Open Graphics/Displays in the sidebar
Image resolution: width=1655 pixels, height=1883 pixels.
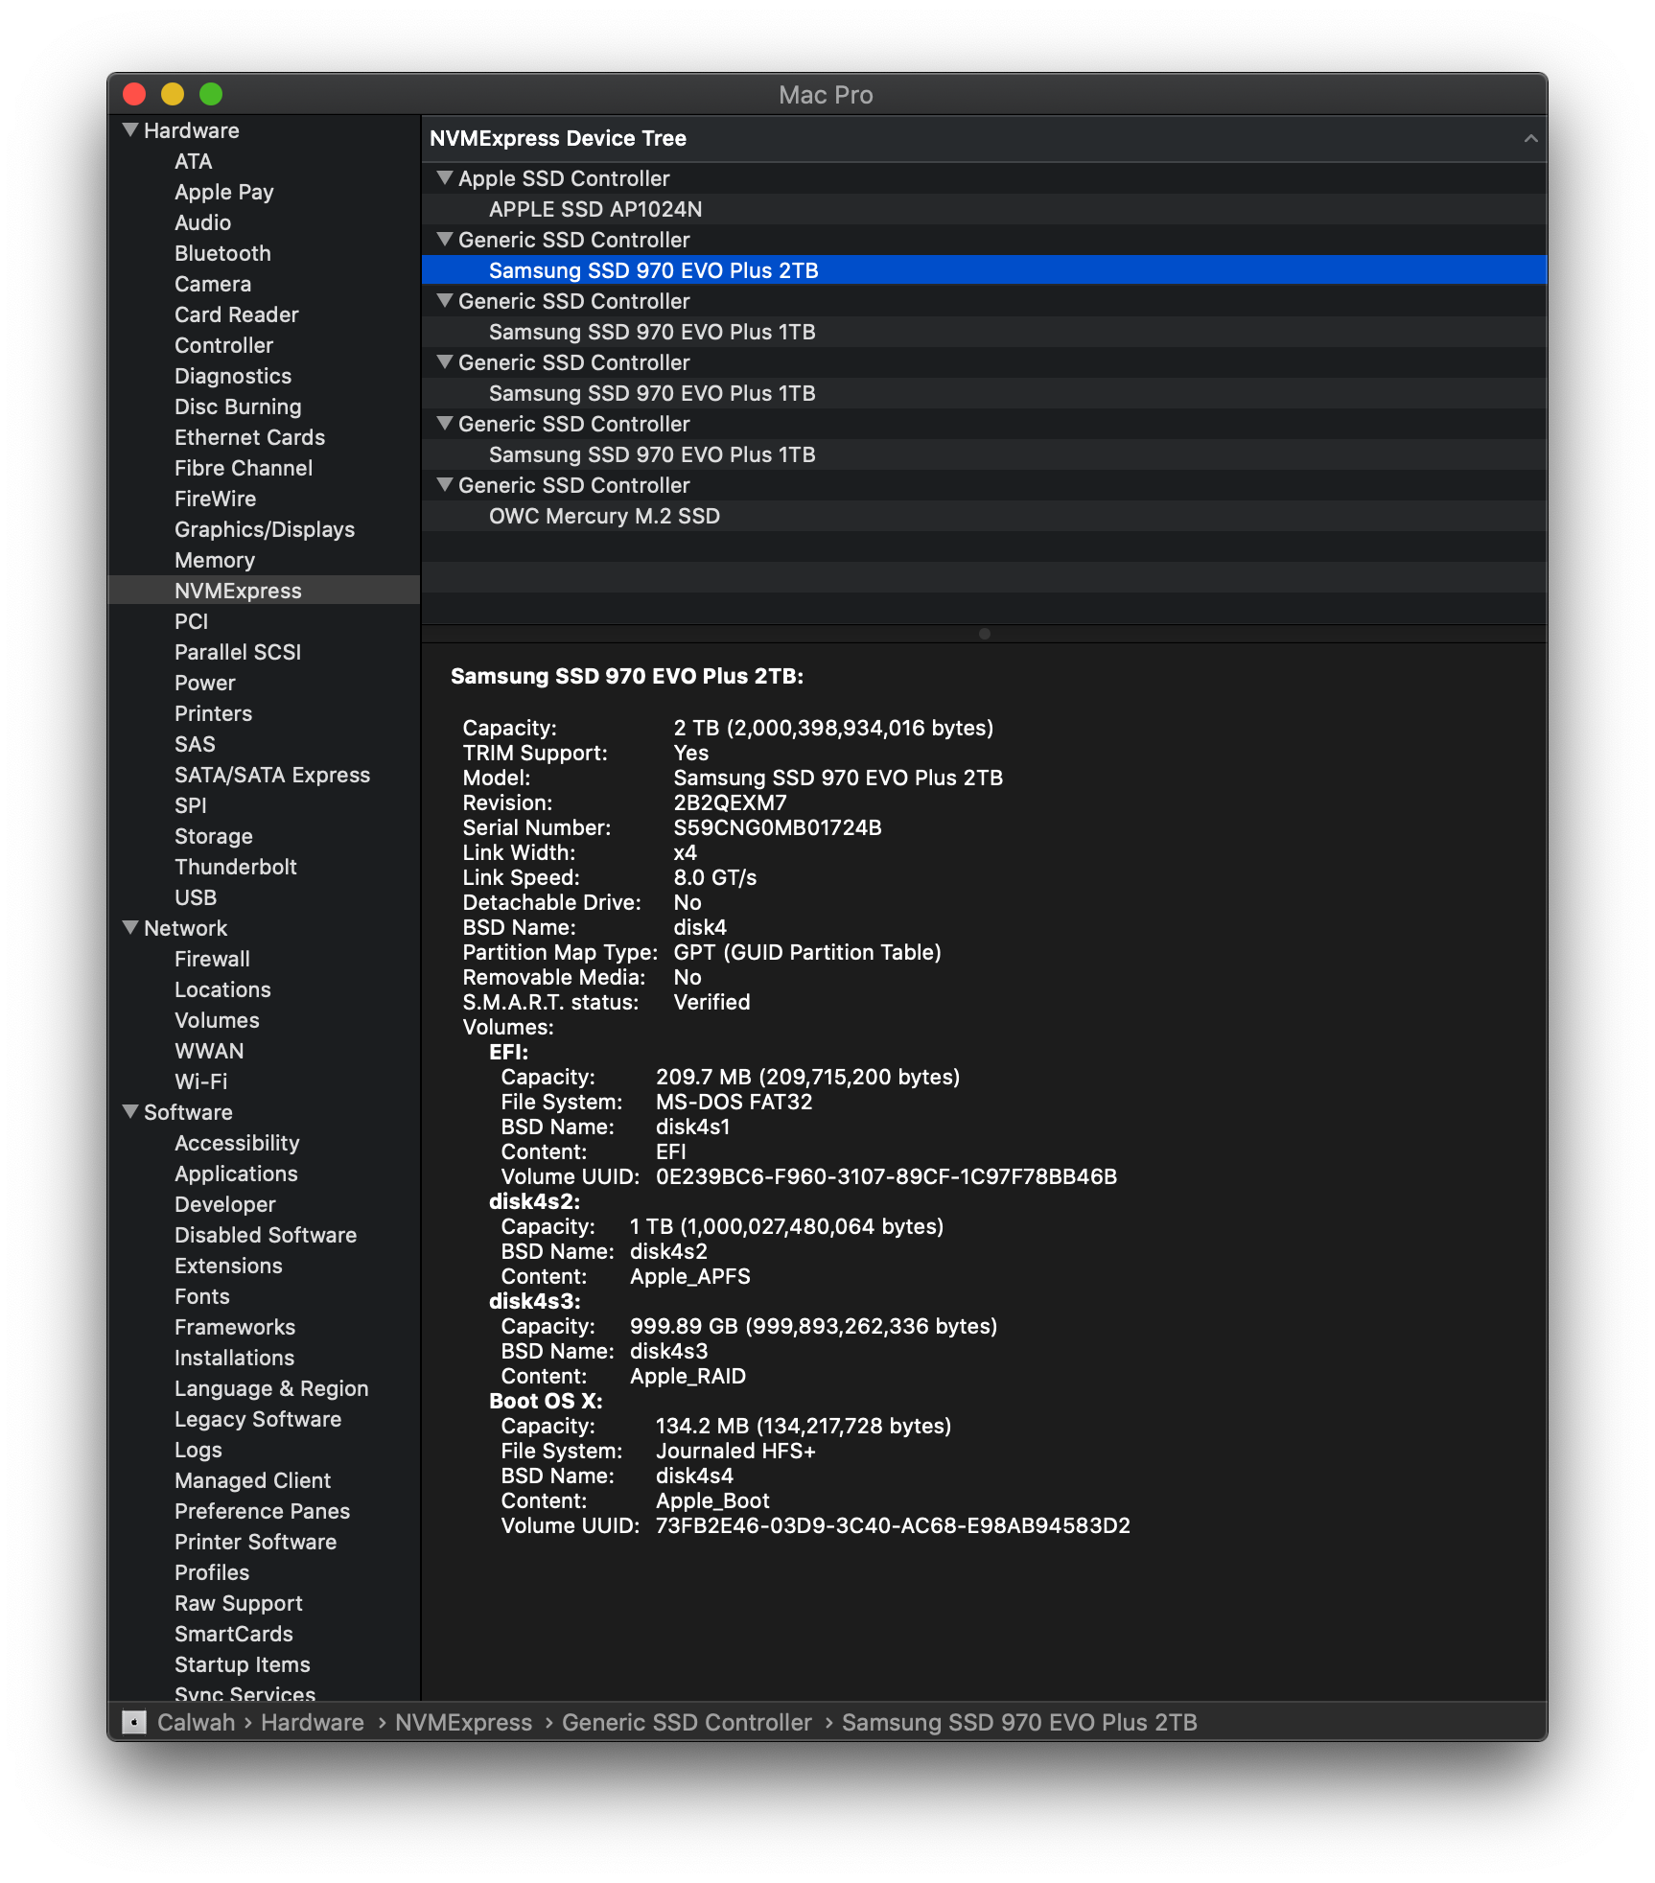point(265,529)
